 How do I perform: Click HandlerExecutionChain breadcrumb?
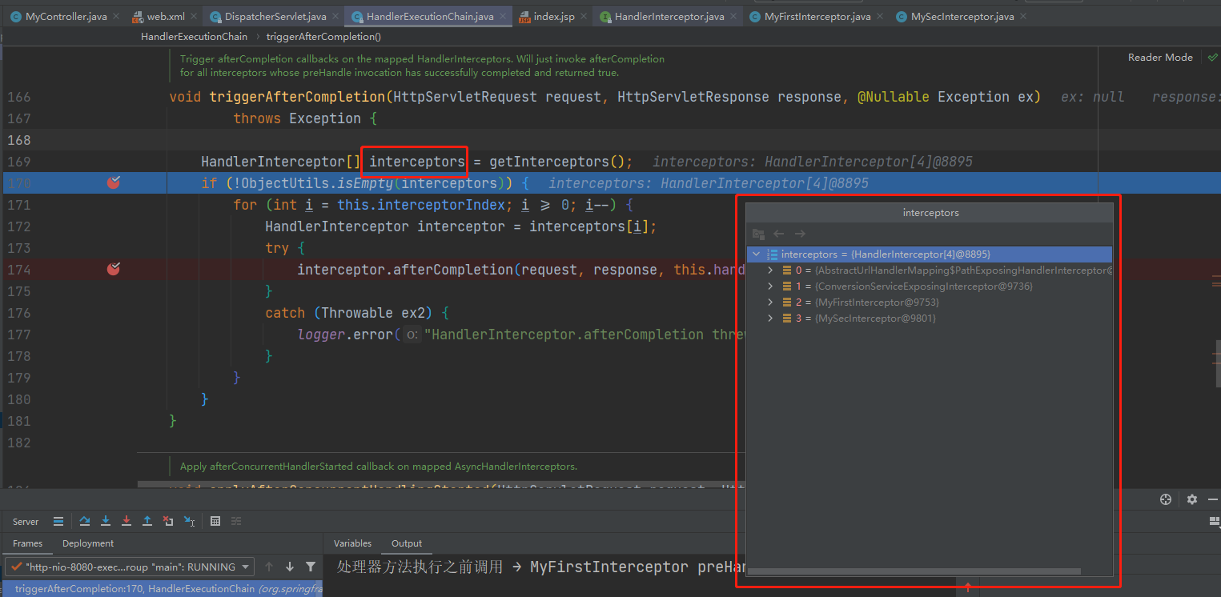(195, 37)
